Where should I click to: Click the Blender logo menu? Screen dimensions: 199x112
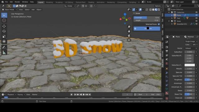pos(2,2)
